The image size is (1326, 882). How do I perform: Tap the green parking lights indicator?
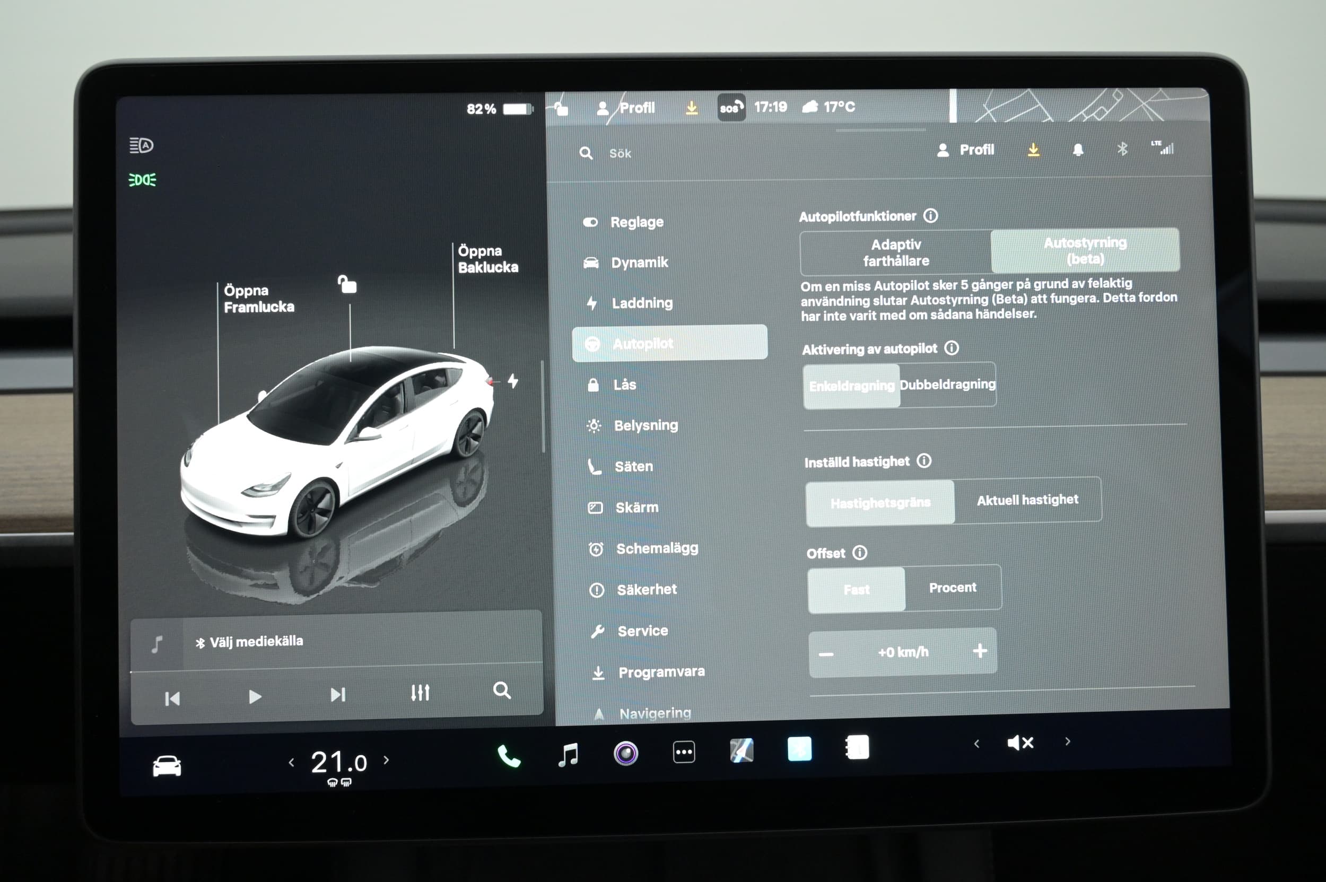click(142, 180)
